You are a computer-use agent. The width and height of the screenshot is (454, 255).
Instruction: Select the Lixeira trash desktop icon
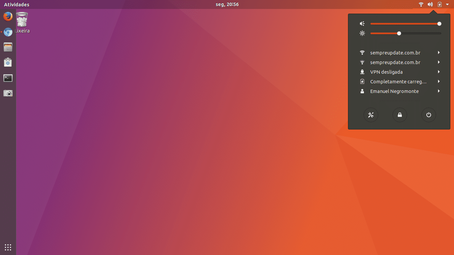22,23
